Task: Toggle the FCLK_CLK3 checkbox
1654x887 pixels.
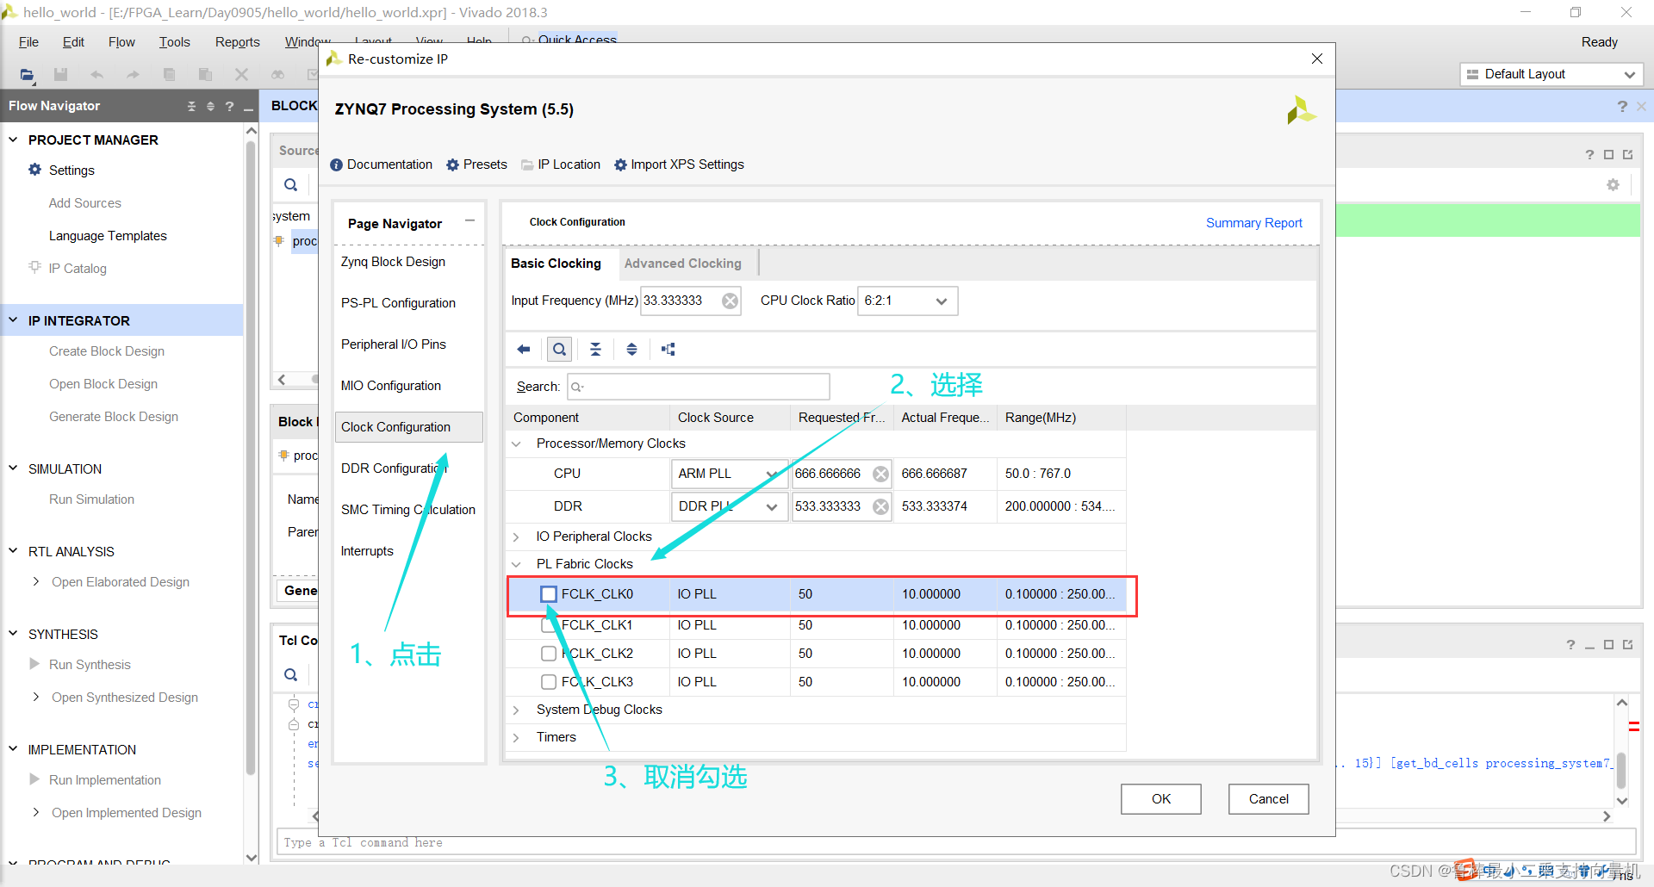Action: (549, 682)
